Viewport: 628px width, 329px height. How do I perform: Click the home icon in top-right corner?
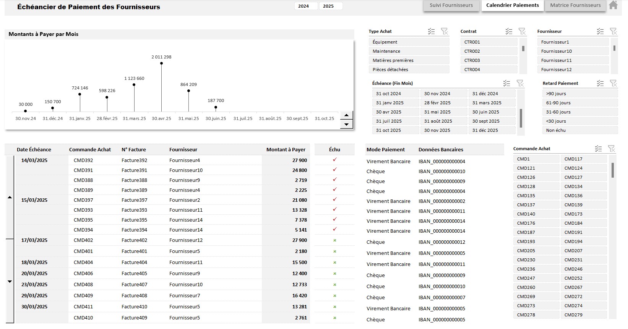613,5
